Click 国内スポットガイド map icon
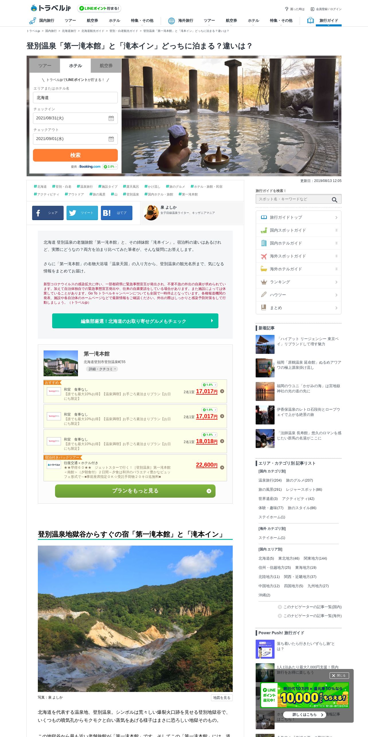 (x=264, y=230)
